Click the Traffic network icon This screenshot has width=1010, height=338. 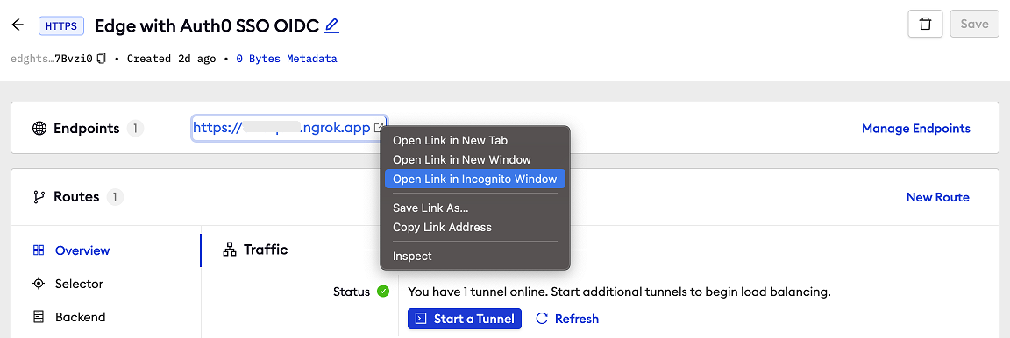(x=230, y=250)
